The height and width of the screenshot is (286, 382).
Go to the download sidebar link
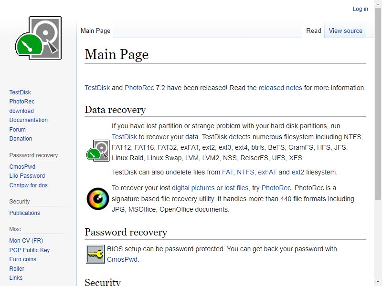(x=21, y=111)
